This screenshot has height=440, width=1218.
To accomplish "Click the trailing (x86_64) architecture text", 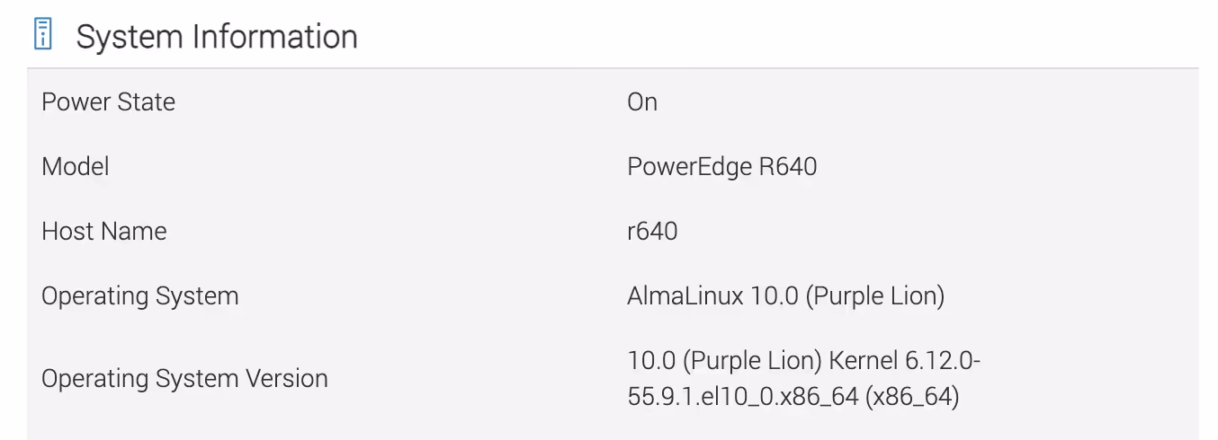I will 912,396.
